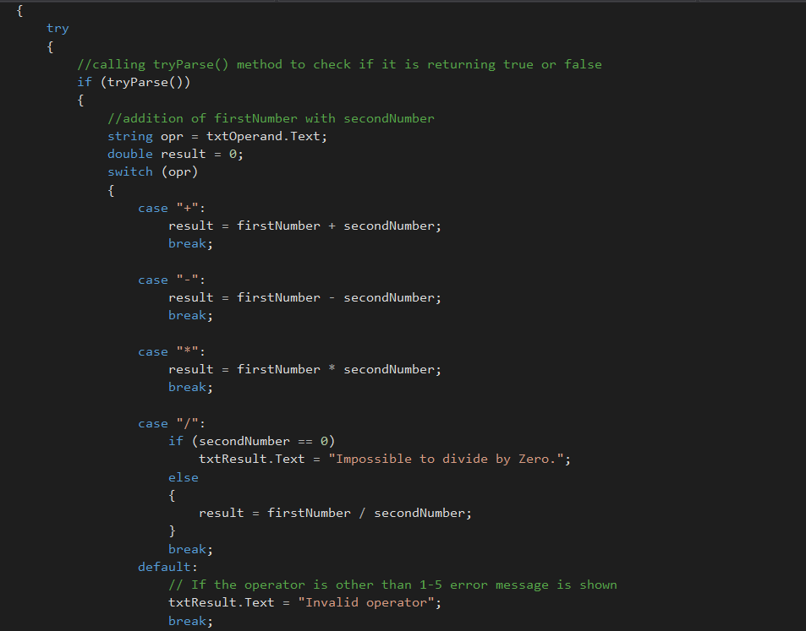Click the else keyword in the division case

point(183,476)
